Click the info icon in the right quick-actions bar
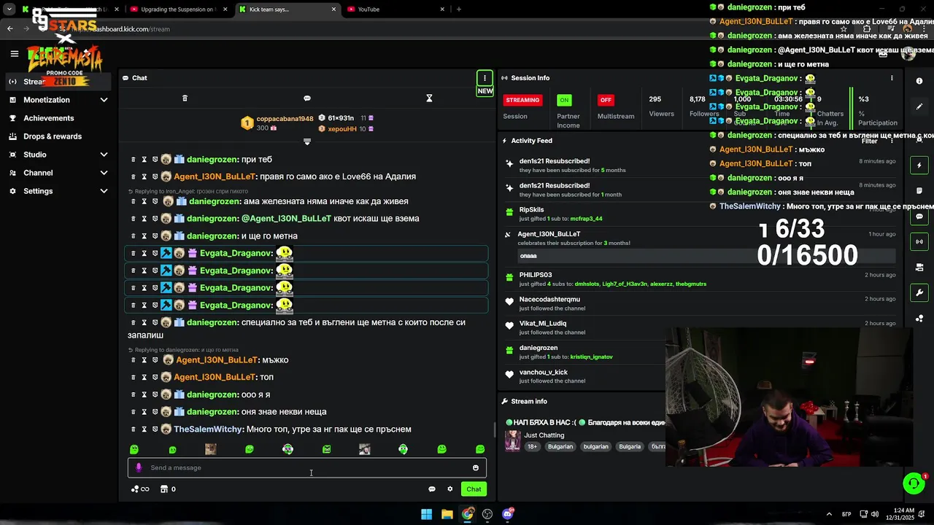 coord(919,81)
